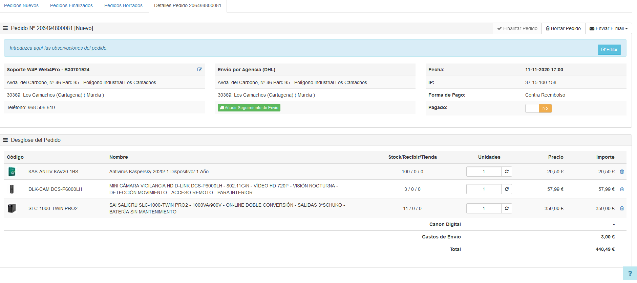Switch to the Pedidos Nuevos tab

[x=21, y=6]
